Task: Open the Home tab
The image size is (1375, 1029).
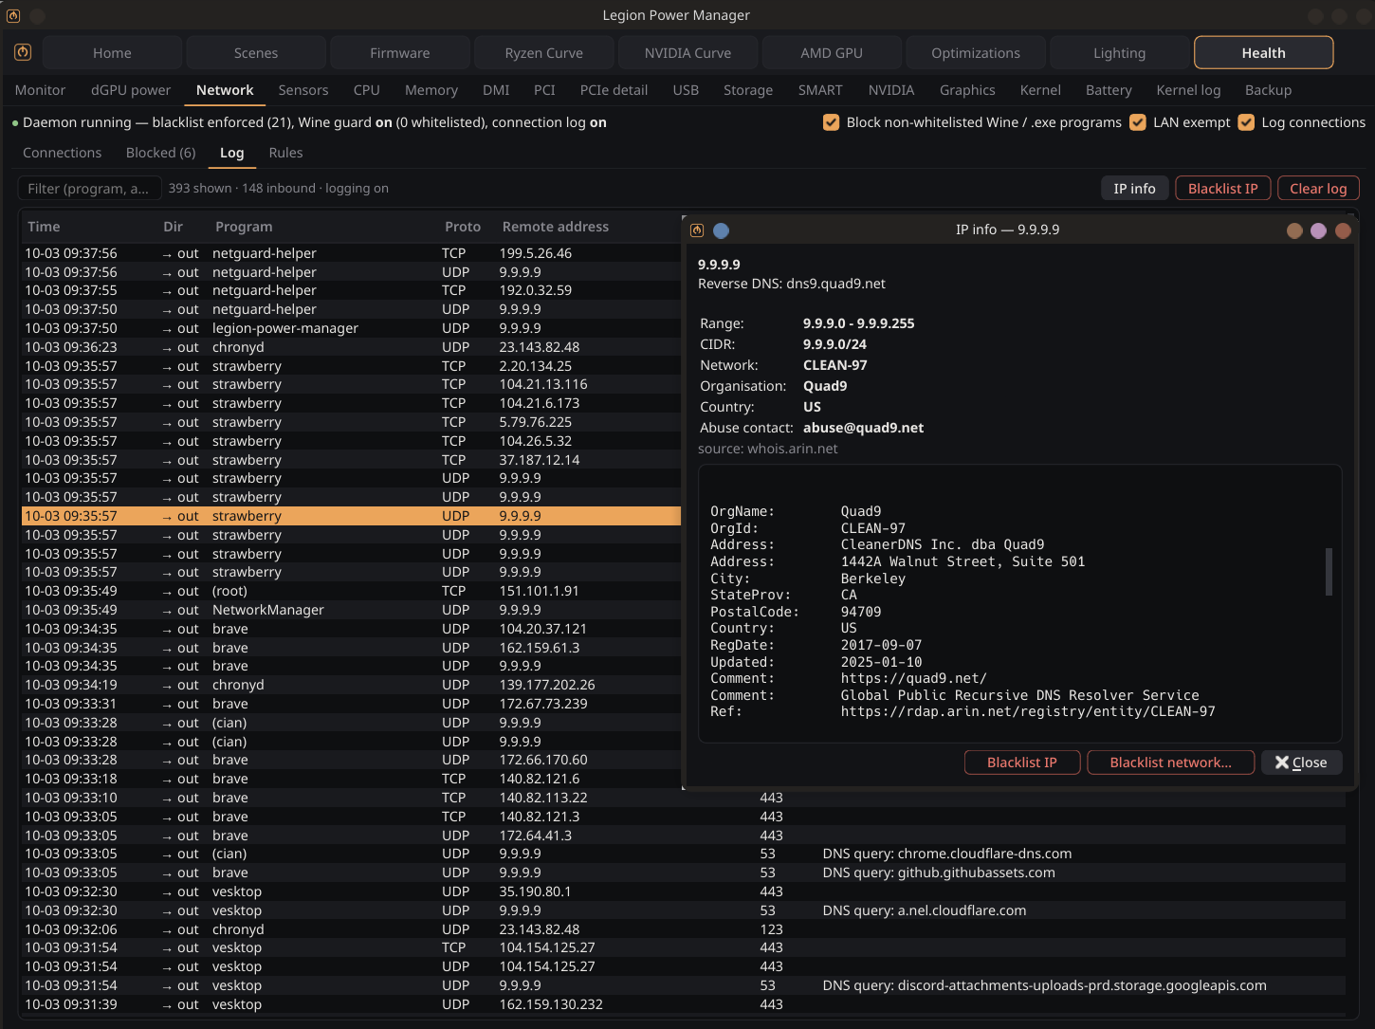Action: (112, 53)
